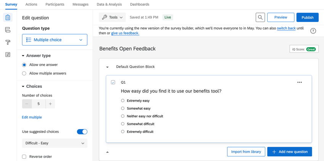Click the Publish button

[x=307, y=17]
